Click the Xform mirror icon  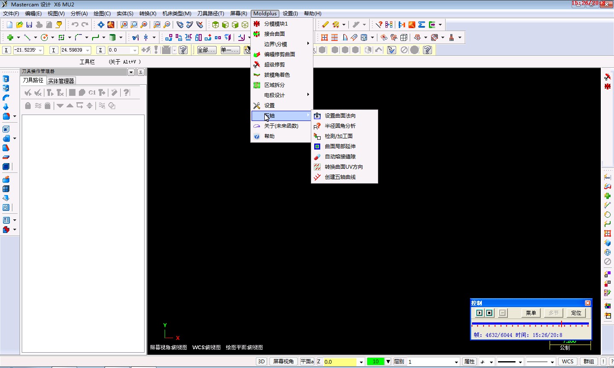tap(188, 37)
